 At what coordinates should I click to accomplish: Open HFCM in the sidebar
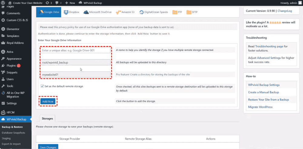tap(10, 112)
